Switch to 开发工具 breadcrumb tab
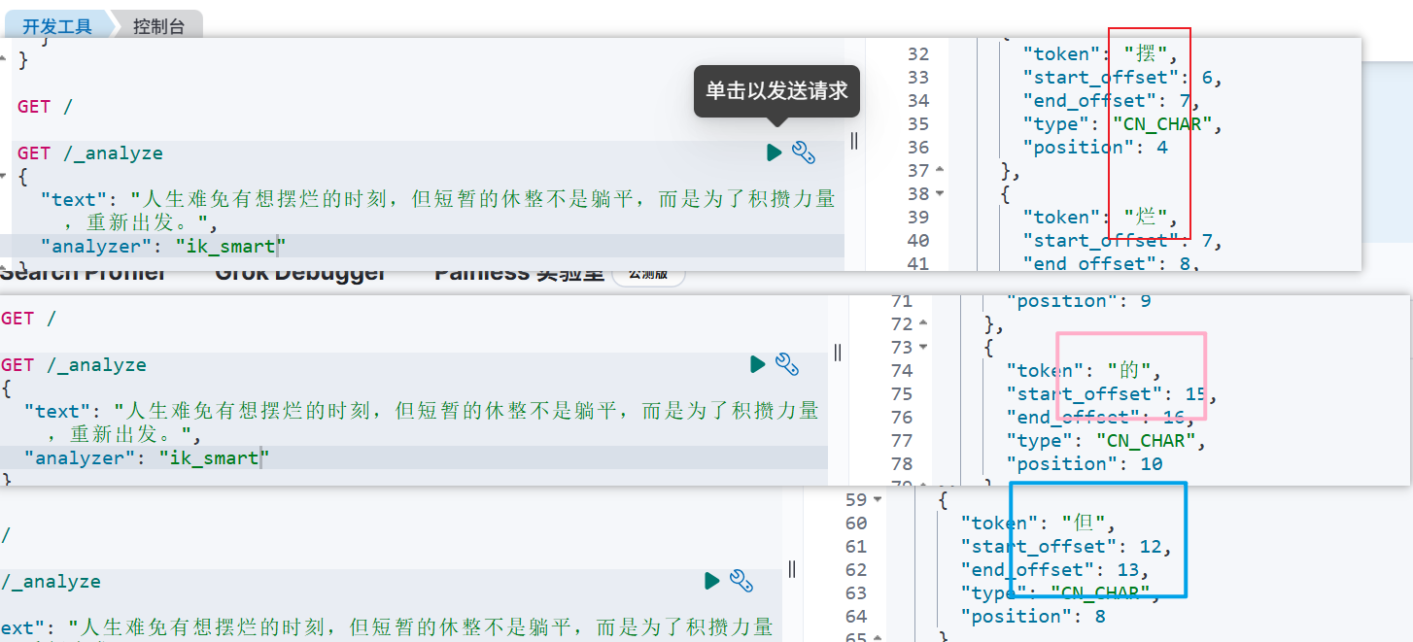Screen dimensions: 1413x642 coord(57,26)
